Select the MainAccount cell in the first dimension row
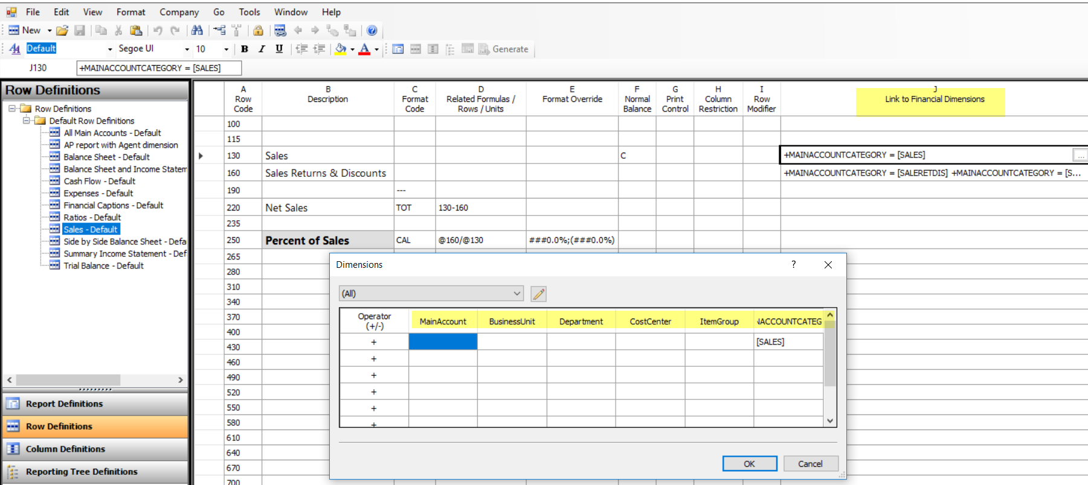This screenshot has width=1088, height=485. click(x=443, y=341)
